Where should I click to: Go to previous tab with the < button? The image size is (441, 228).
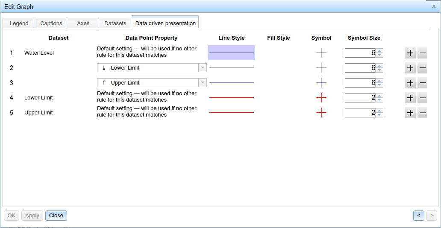coord(418,216)
